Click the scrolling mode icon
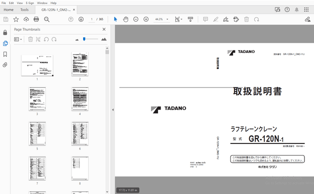The image size is (314, 194). pyautogui.click(x=190, y=19)
